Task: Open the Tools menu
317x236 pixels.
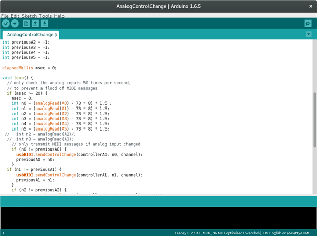Action: click(45, 16)
